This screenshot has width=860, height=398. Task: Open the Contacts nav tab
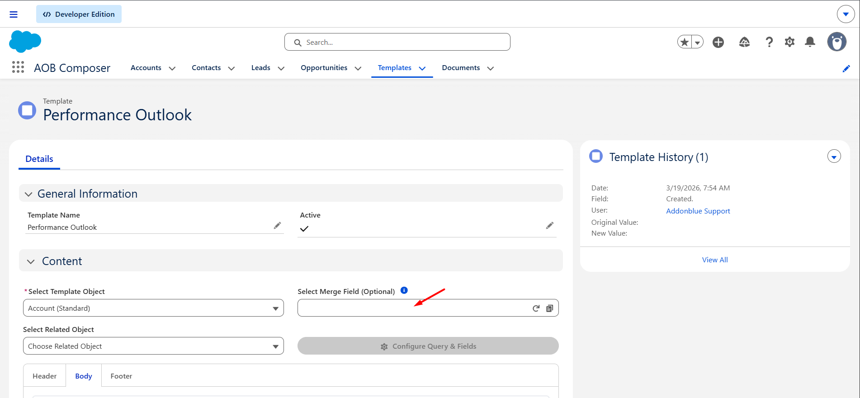[x=206, y=68]
